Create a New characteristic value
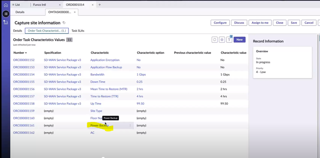Viewport: 320px width, 158px height. tap(240, 40)
